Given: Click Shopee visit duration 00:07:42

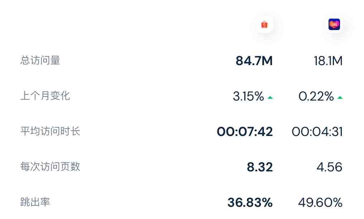Looking at the screenshot, I should 245,132.
